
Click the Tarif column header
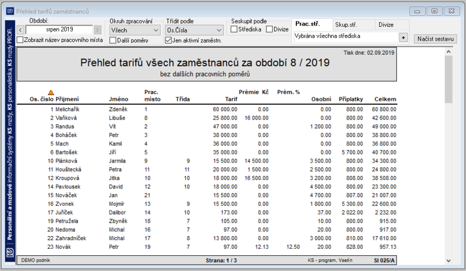[x=231, y=99]
